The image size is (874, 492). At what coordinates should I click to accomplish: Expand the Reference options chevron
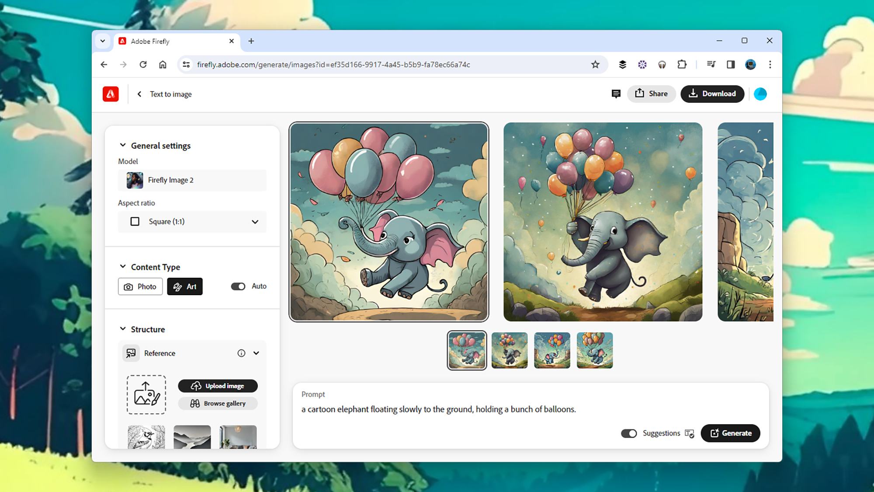click(x=257, y=353)
